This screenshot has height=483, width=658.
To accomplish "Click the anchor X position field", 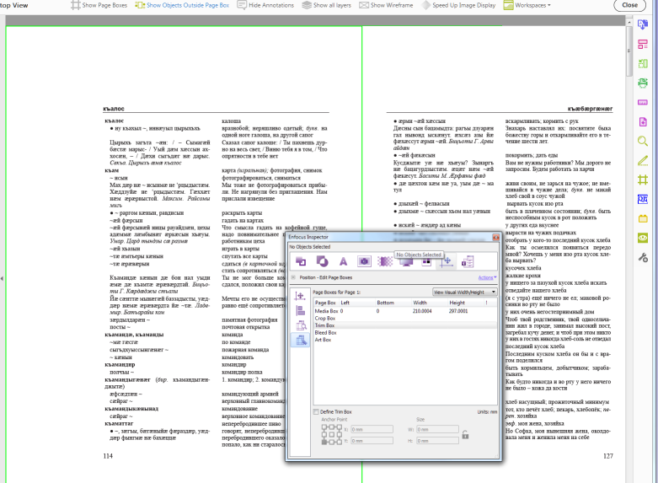I will [372, 429].
